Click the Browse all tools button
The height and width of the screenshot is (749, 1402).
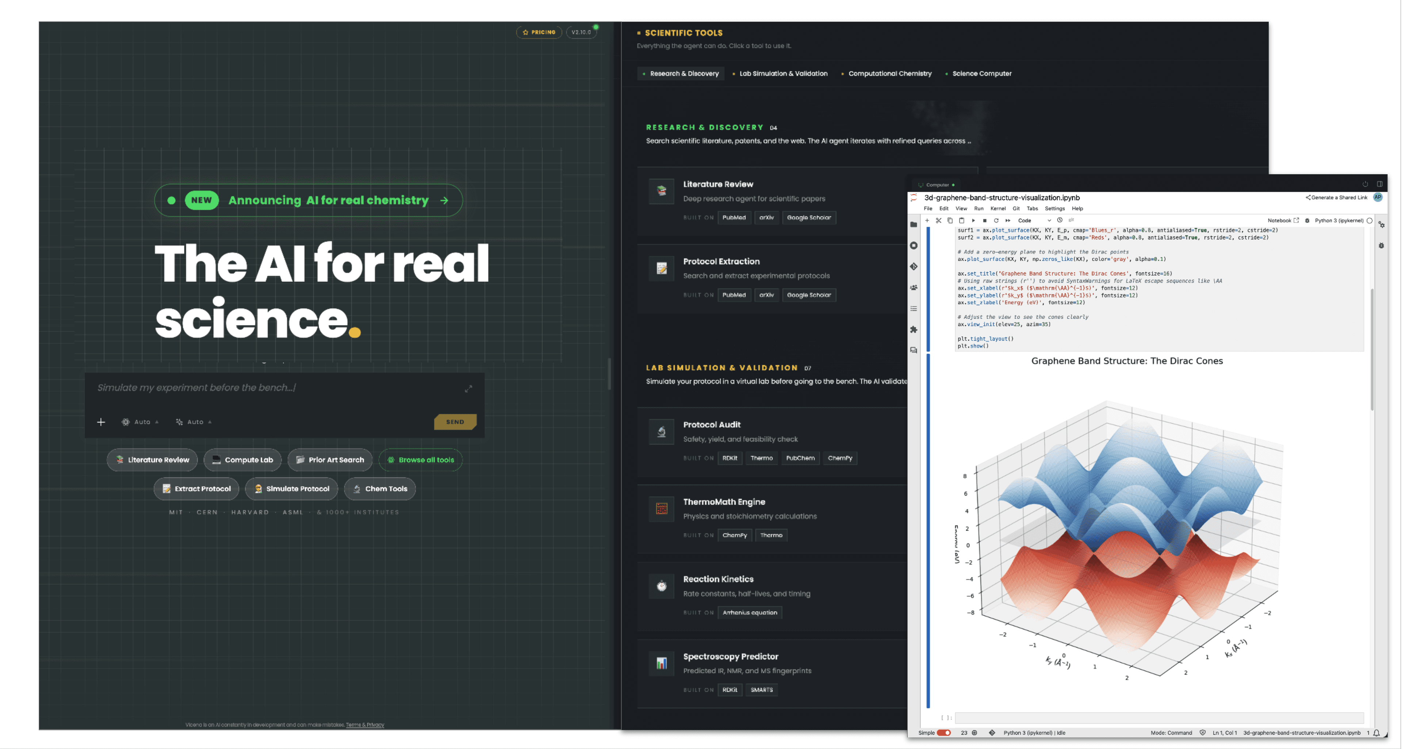421,460
